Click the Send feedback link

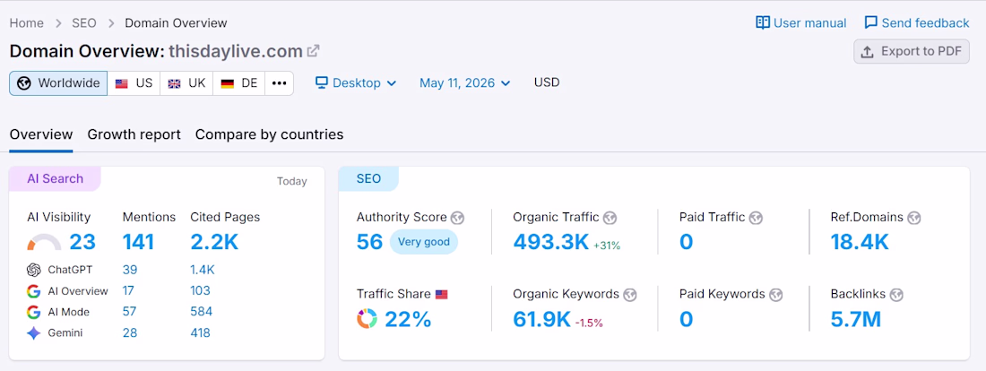917,22
